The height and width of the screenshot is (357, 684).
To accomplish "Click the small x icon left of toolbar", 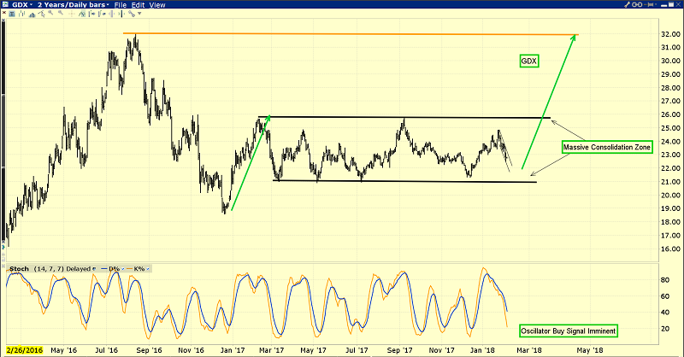I will [x=4, y=14].
